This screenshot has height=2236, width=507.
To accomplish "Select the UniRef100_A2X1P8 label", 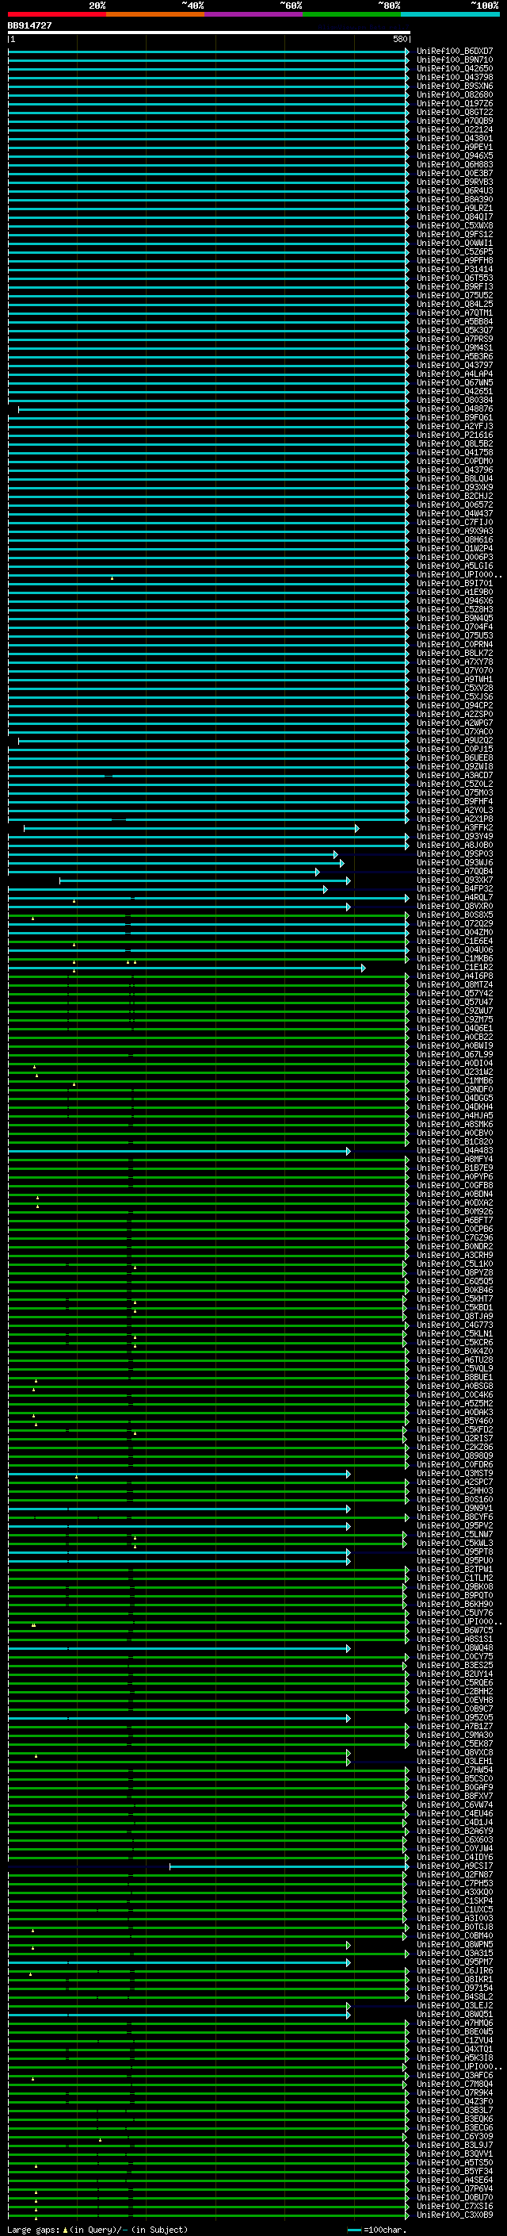I will tap(455, 819).
